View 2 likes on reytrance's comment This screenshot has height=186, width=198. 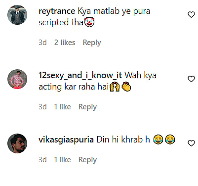pyautogui.click(x=65, y=43)
